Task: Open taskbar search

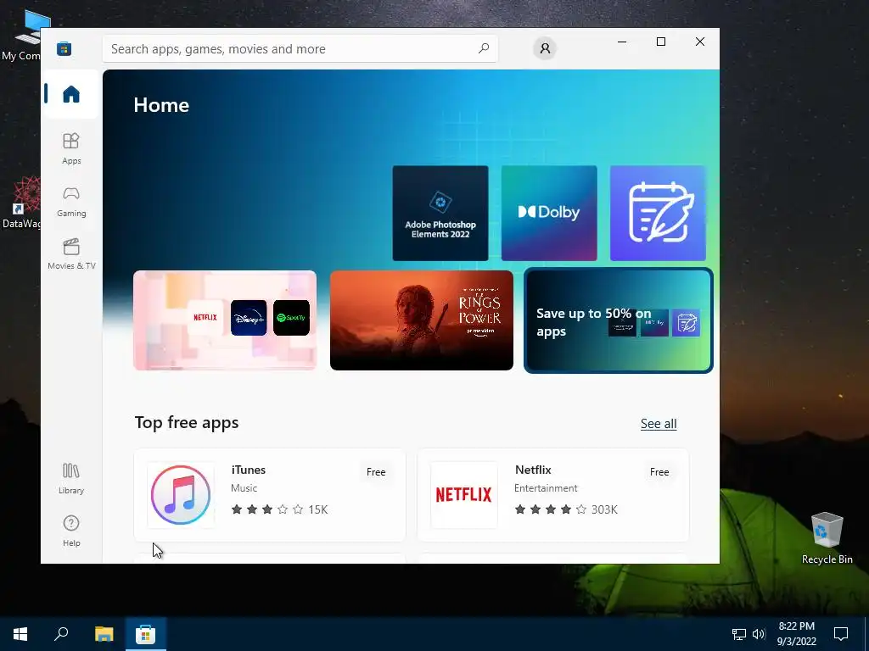Action: [x=61, y=634]
